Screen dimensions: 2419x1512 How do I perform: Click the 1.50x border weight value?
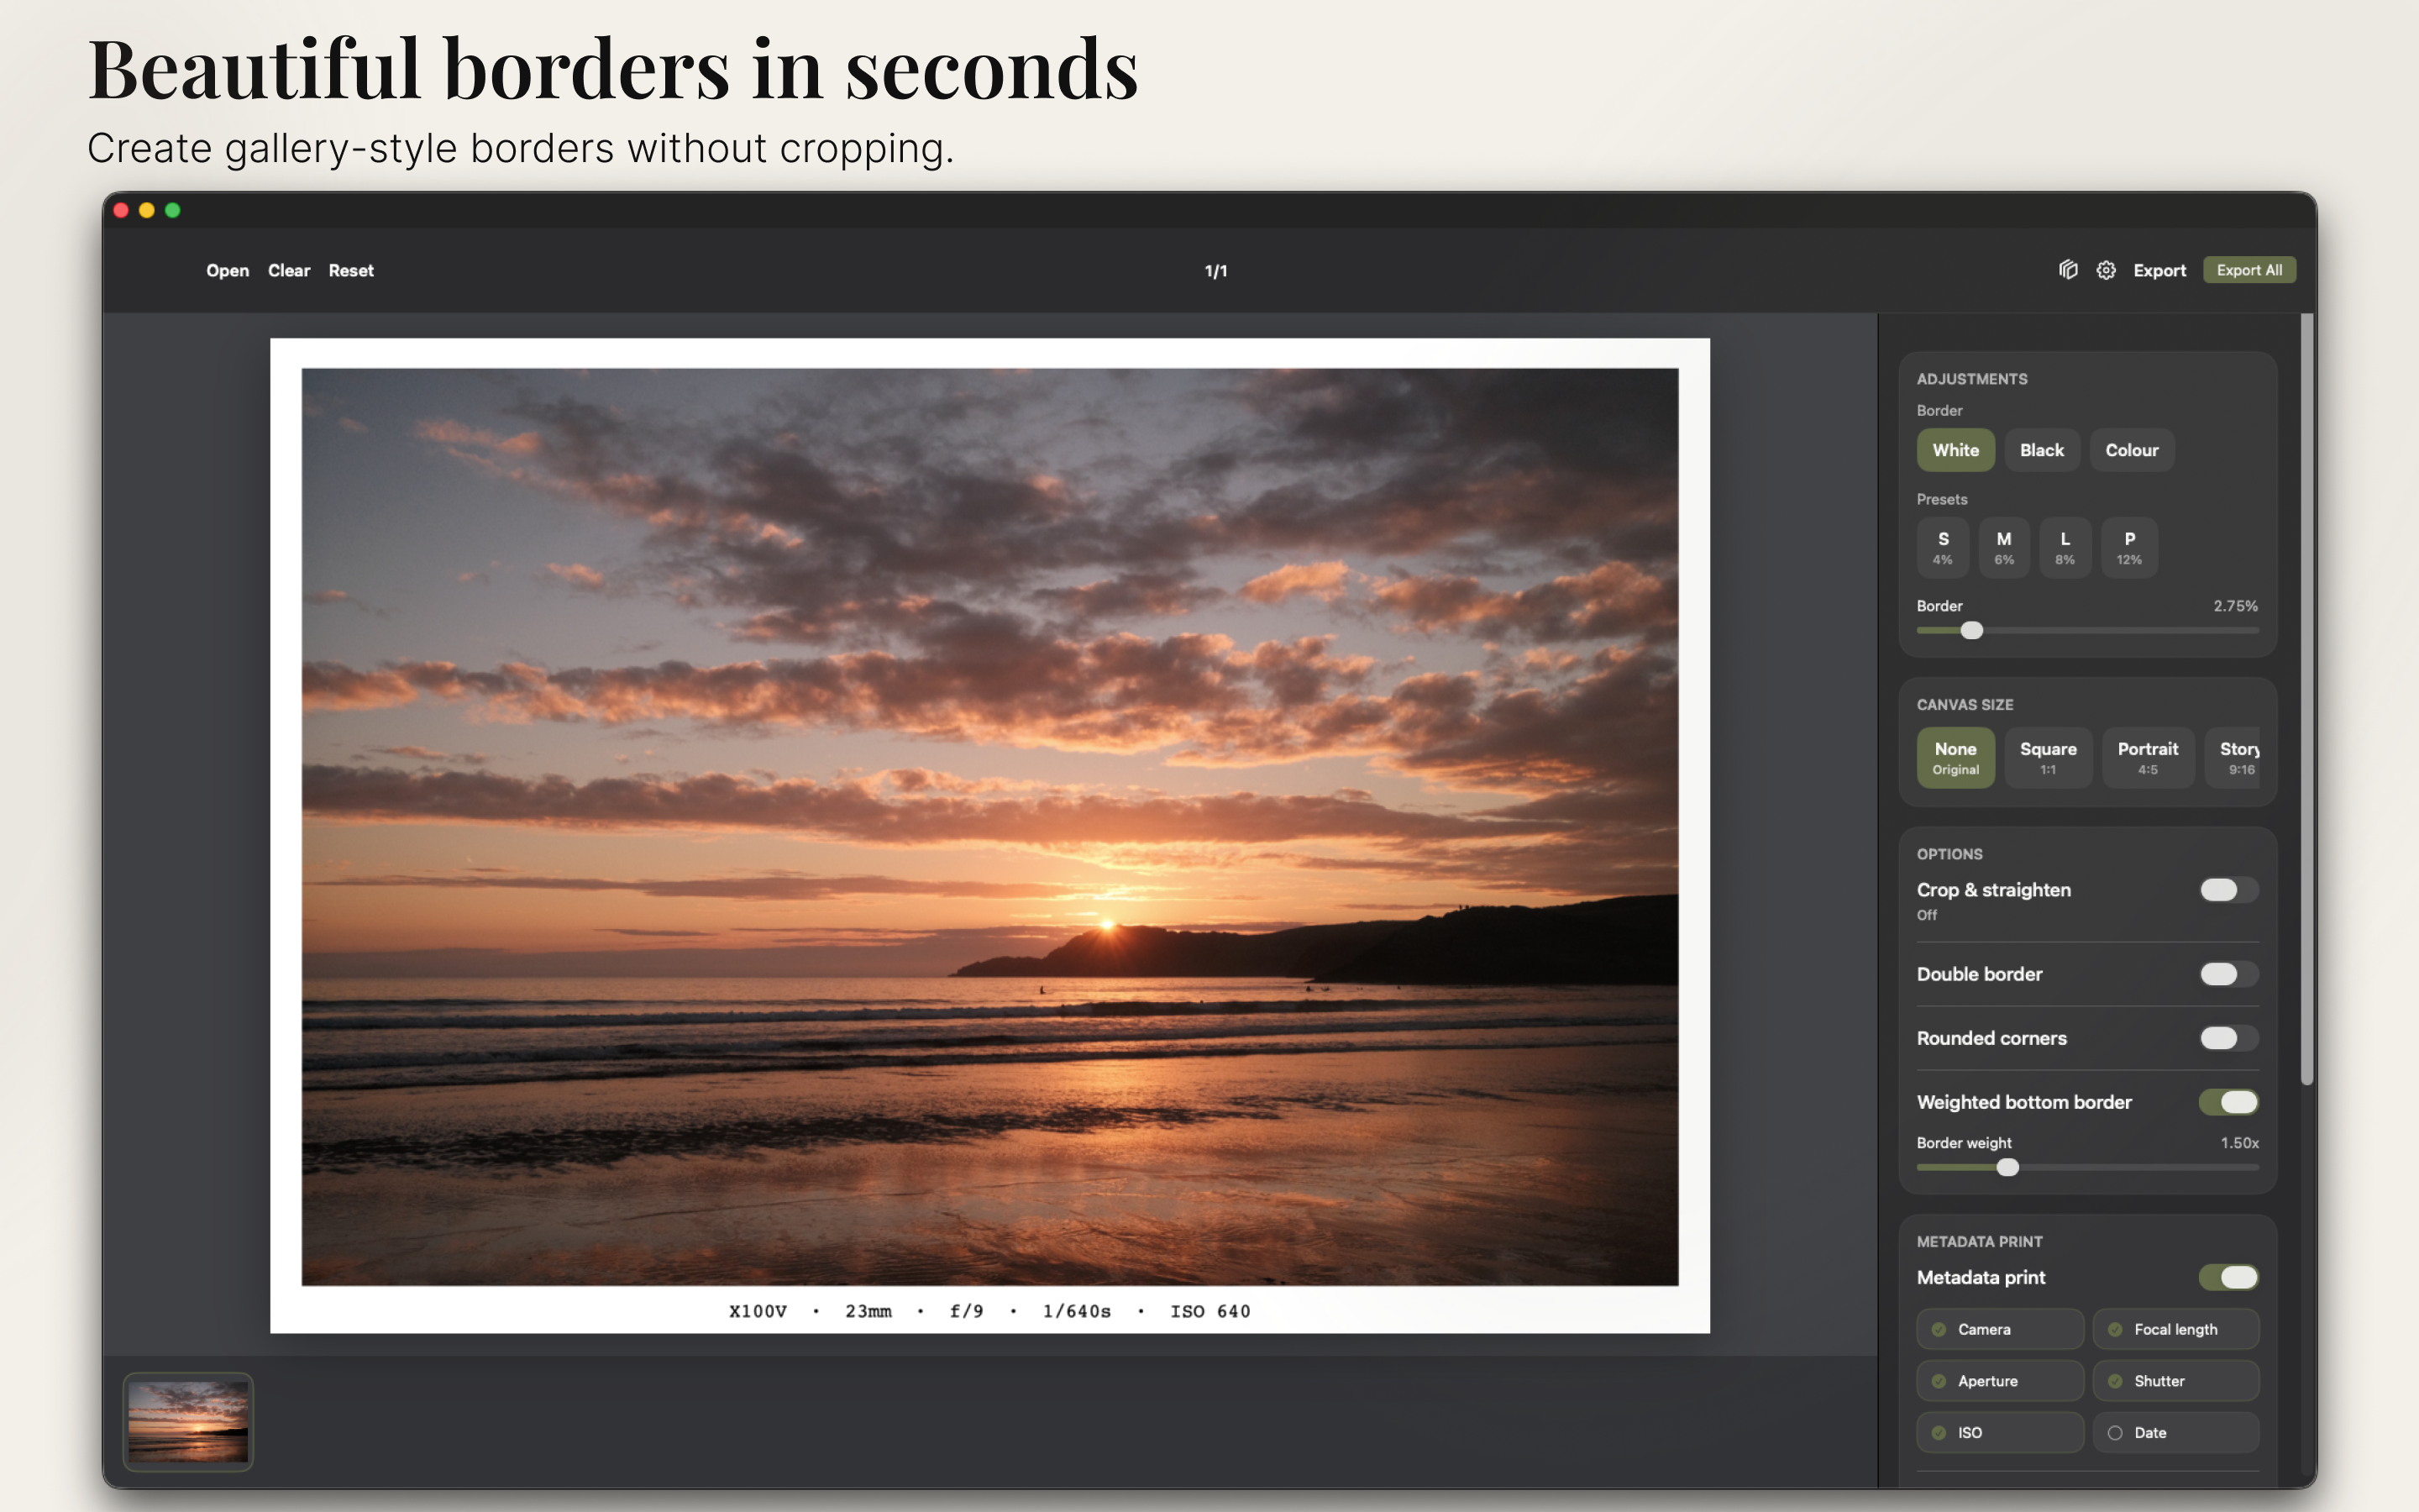2239,1143
